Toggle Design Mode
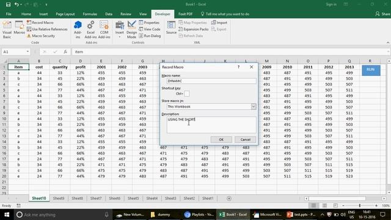The height and width of the screenshot is (220, 391). coord(131,30)
